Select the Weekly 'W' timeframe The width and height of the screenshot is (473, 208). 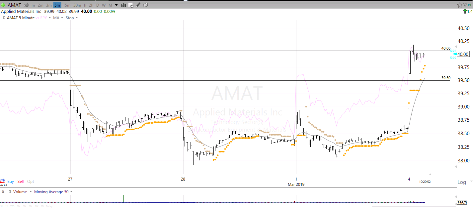104,5
